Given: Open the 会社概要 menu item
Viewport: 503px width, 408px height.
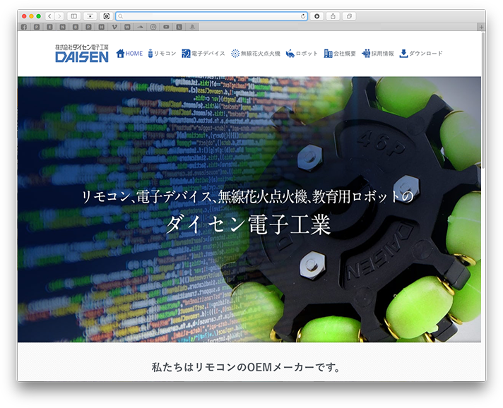Looking at the screenshot, I should tap(345, 54).
